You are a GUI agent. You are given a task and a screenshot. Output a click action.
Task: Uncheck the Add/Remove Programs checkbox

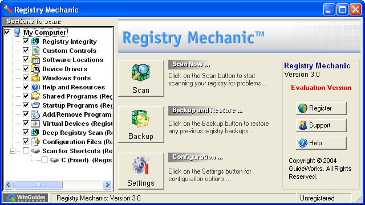tap(26, 114)
